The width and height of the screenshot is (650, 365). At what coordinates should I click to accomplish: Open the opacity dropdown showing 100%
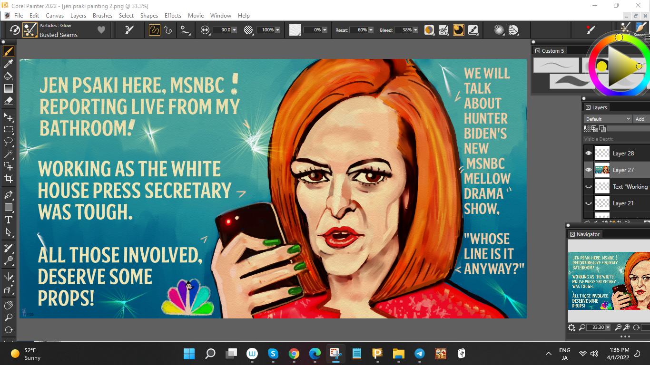(x=277, y=30)
